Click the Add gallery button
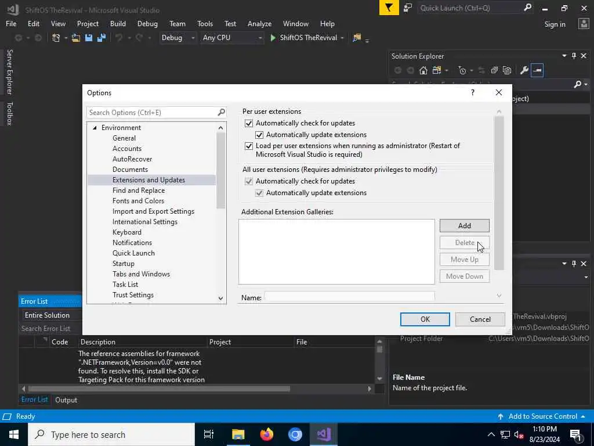 tap(465, 226)
